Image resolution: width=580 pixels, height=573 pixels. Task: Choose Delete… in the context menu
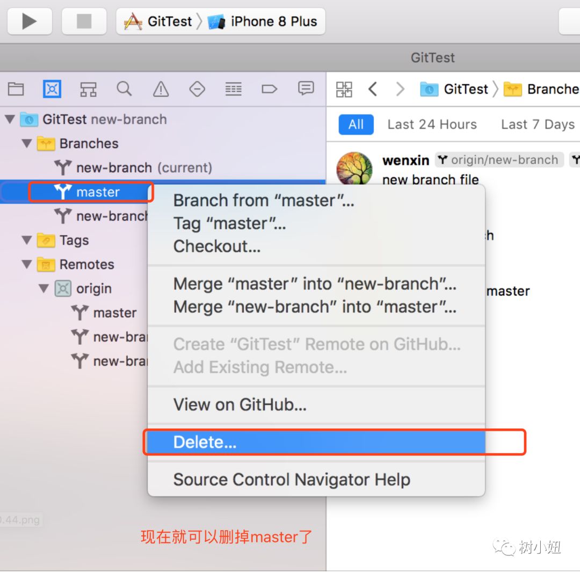[x=316, y=442]
